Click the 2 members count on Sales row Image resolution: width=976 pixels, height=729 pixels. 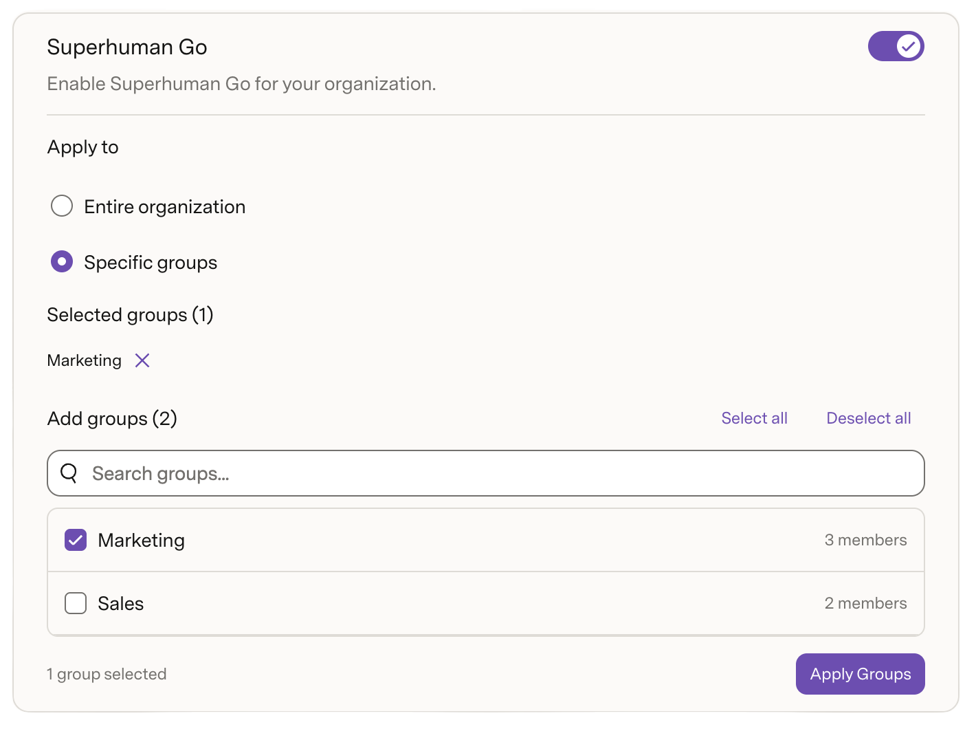(x=865, y=603)
